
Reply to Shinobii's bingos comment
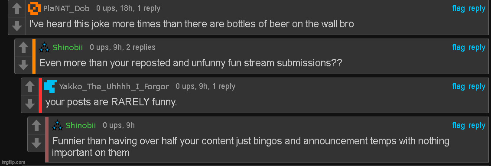[477, 126]
